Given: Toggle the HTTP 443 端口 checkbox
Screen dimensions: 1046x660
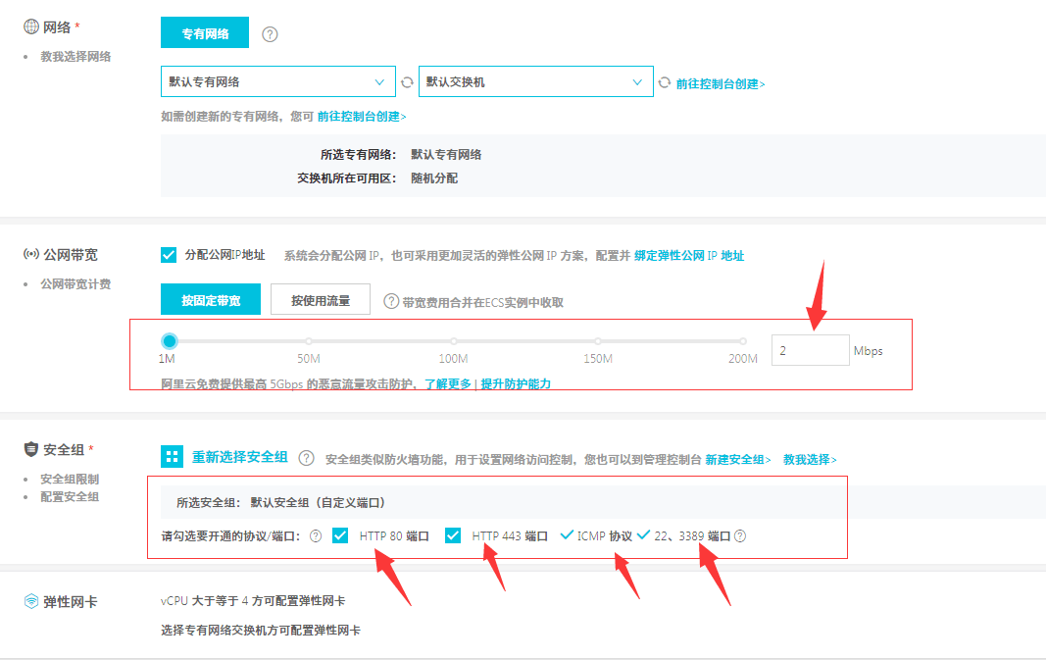Looking at the screenshot, I should pos(453,535).
